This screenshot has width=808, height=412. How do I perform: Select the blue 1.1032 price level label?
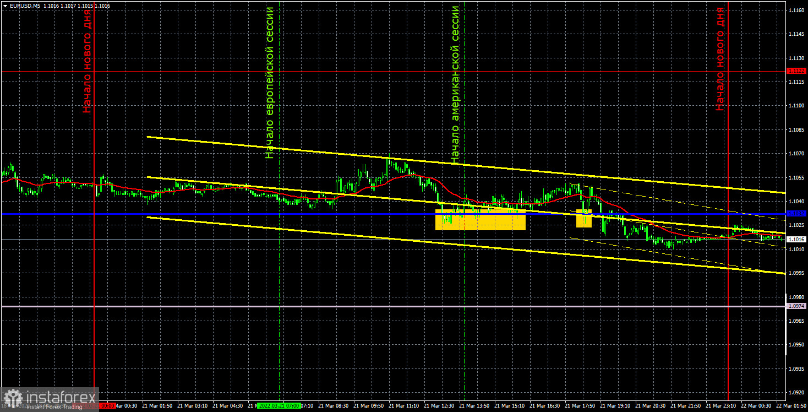pos(796,214)
